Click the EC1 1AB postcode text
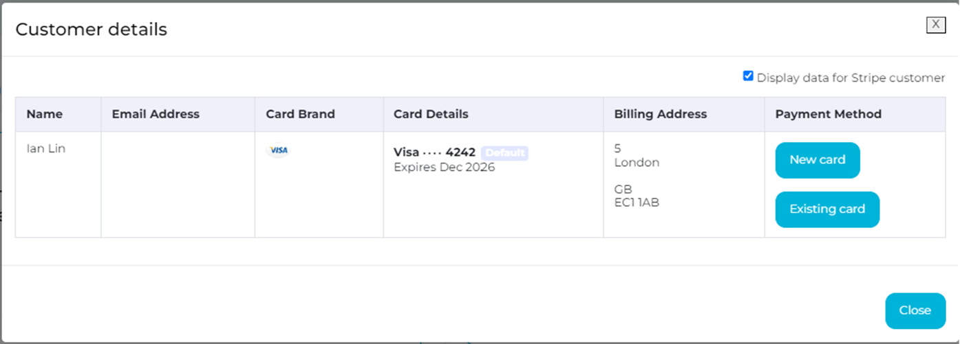 [x=637, y=203]
